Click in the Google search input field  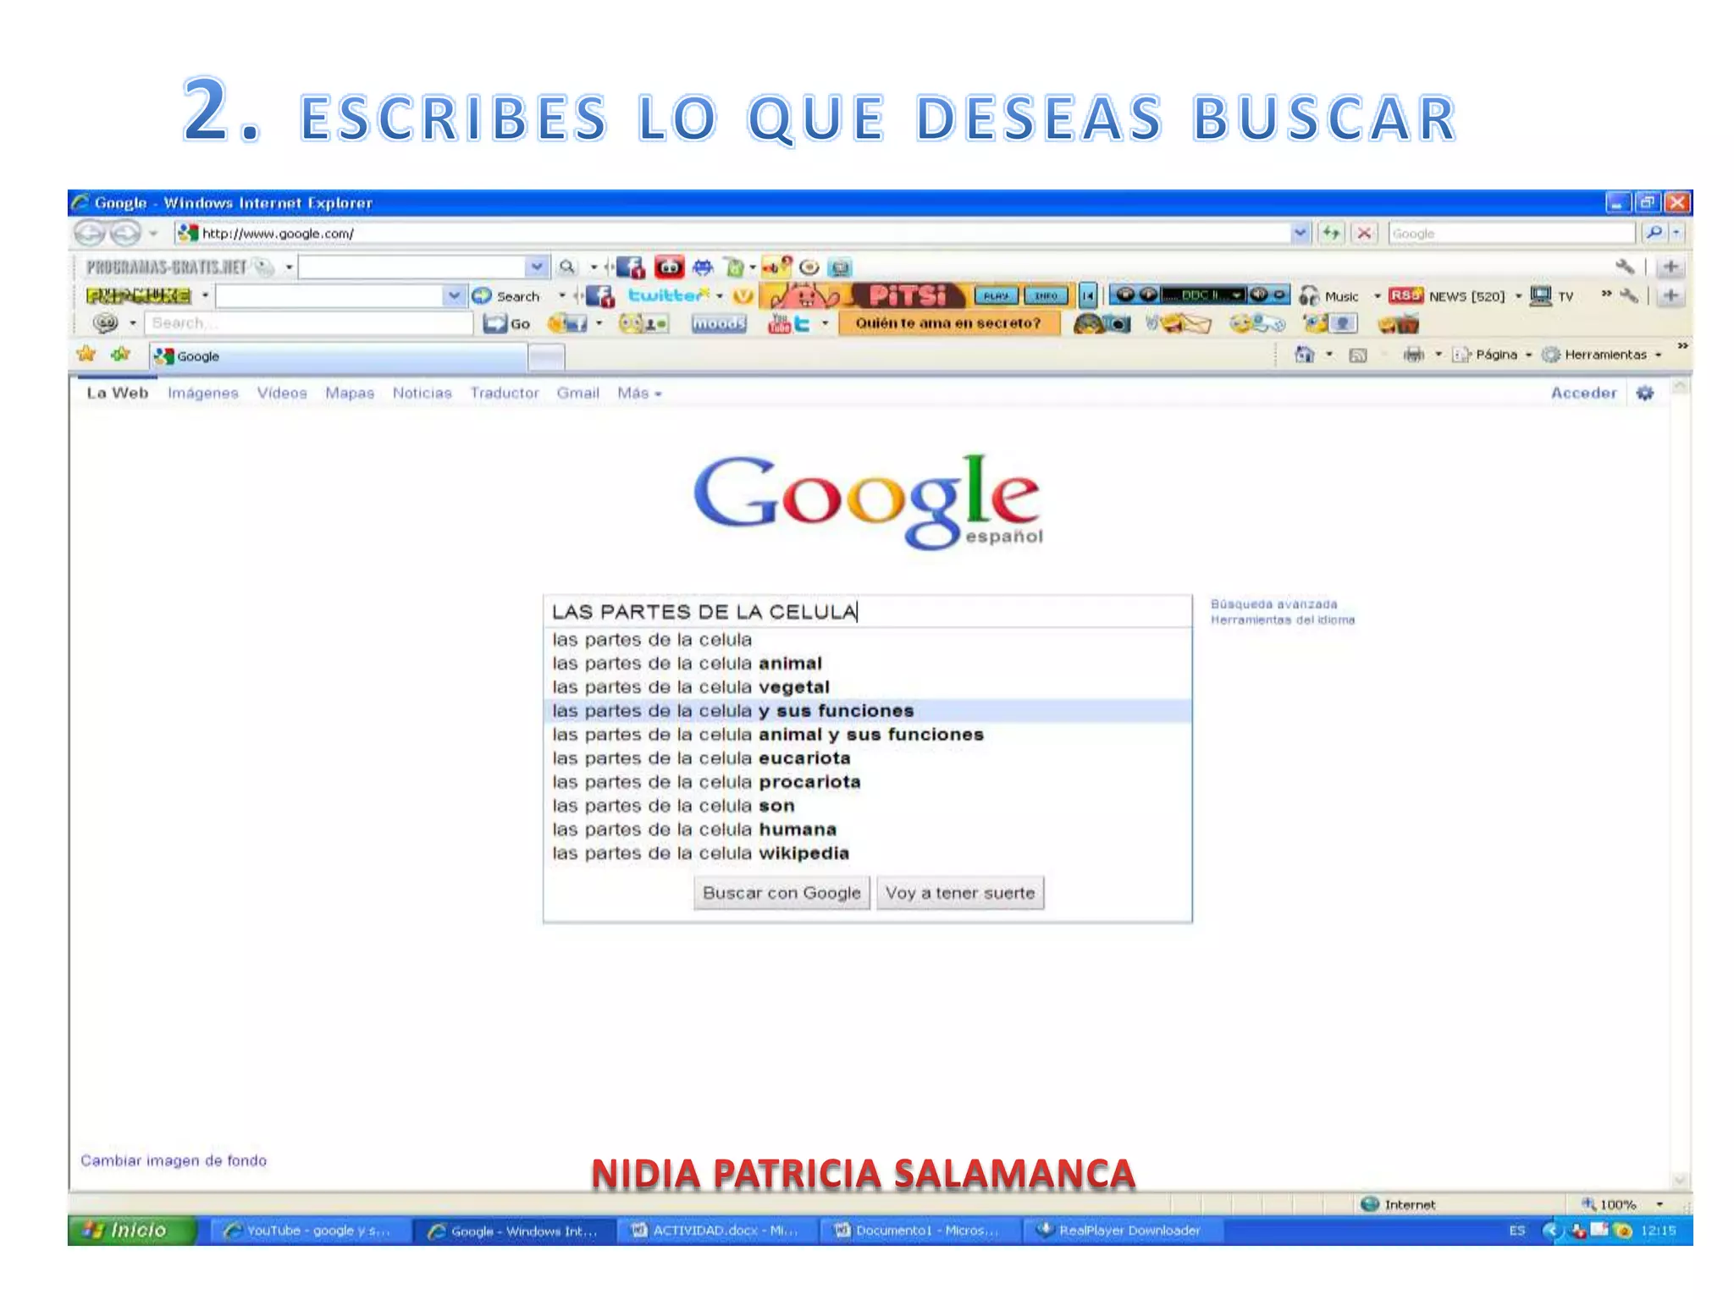pos(867,611)
